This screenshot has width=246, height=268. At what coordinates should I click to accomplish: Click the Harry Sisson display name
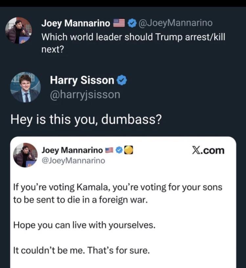pyautogui.click(x=82, y=80)
